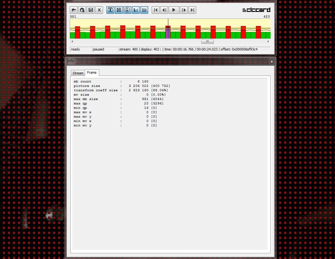Image resolution: width=335 pixels, height=259 pixels.
Task: Click the timeline horizontal scrollbar thumb
Action: [x=207, y=41]
